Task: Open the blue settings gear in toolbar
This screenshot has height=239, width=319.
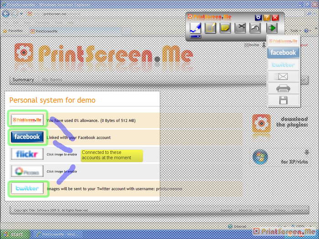Action: pos(258,17)
